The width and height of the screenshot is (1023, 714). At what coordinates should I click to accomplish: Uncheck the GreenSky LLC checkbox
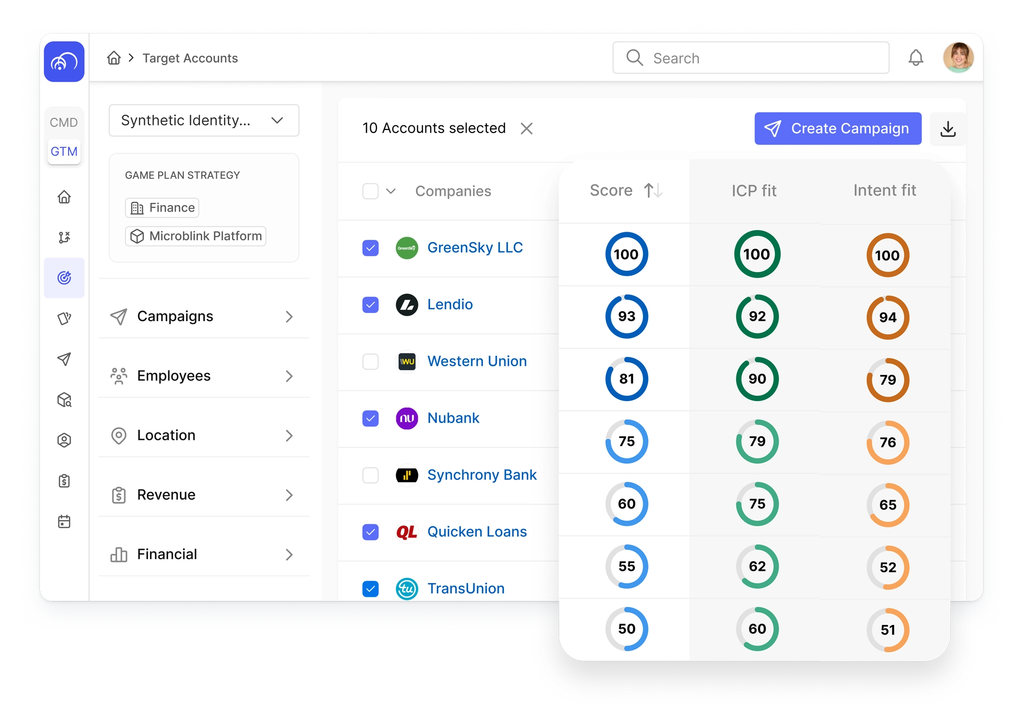point(370,248)
